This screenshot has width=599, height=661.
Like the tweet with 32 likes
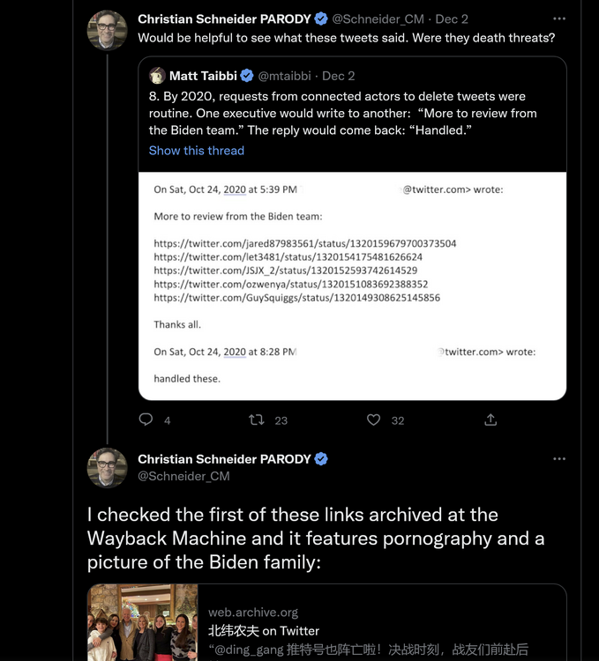[x=374, y=420]
